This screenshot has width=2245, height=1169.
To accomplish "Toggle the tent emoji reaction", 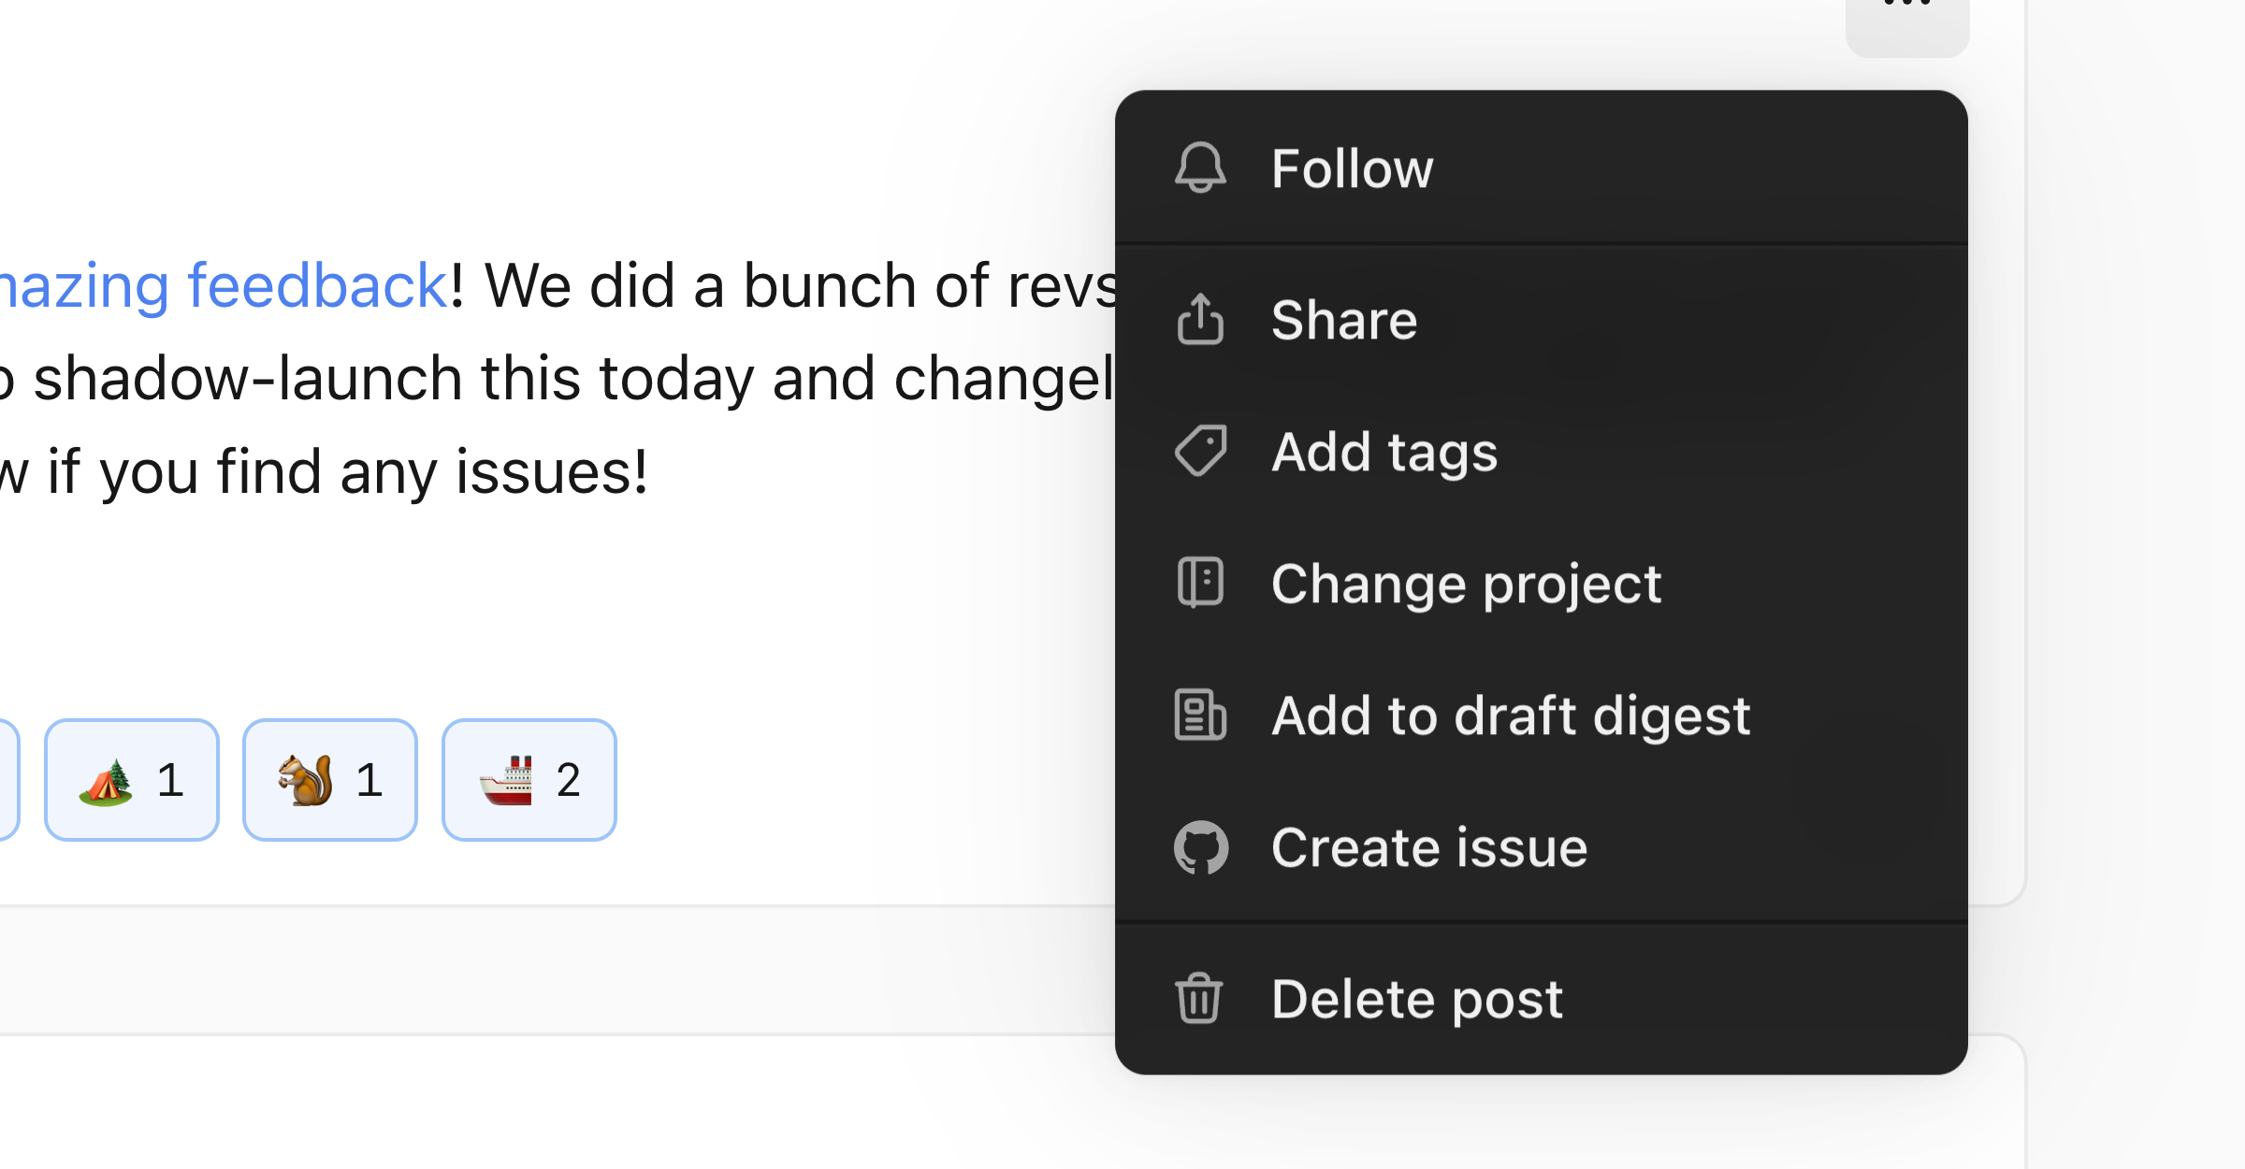I will 132,780.
